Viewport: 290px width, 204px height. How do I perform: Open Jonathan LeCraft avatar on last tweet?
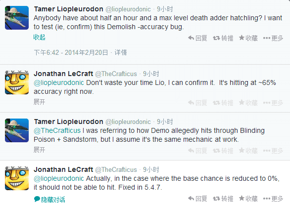(17, 178)
